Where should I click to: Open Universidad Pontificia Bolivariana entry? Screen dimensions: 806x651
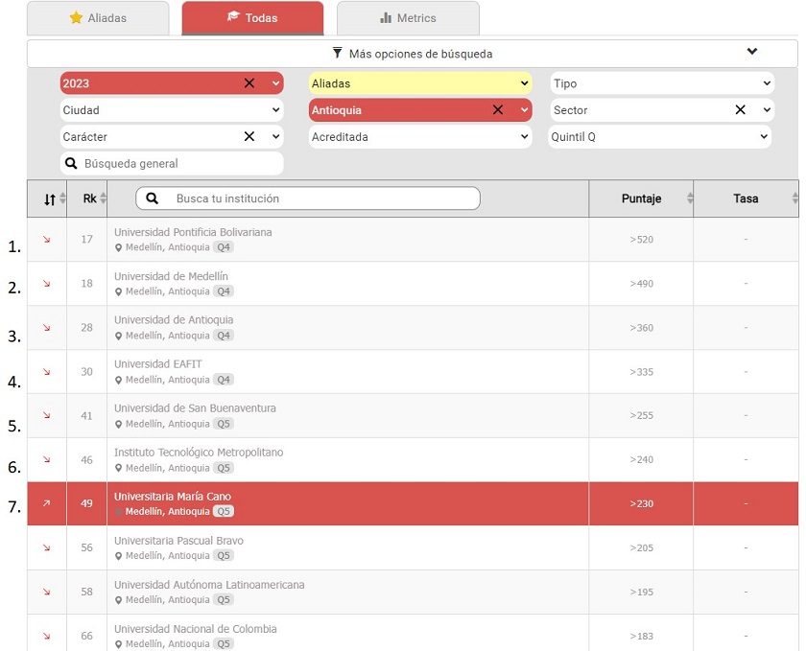pos(193,232)
